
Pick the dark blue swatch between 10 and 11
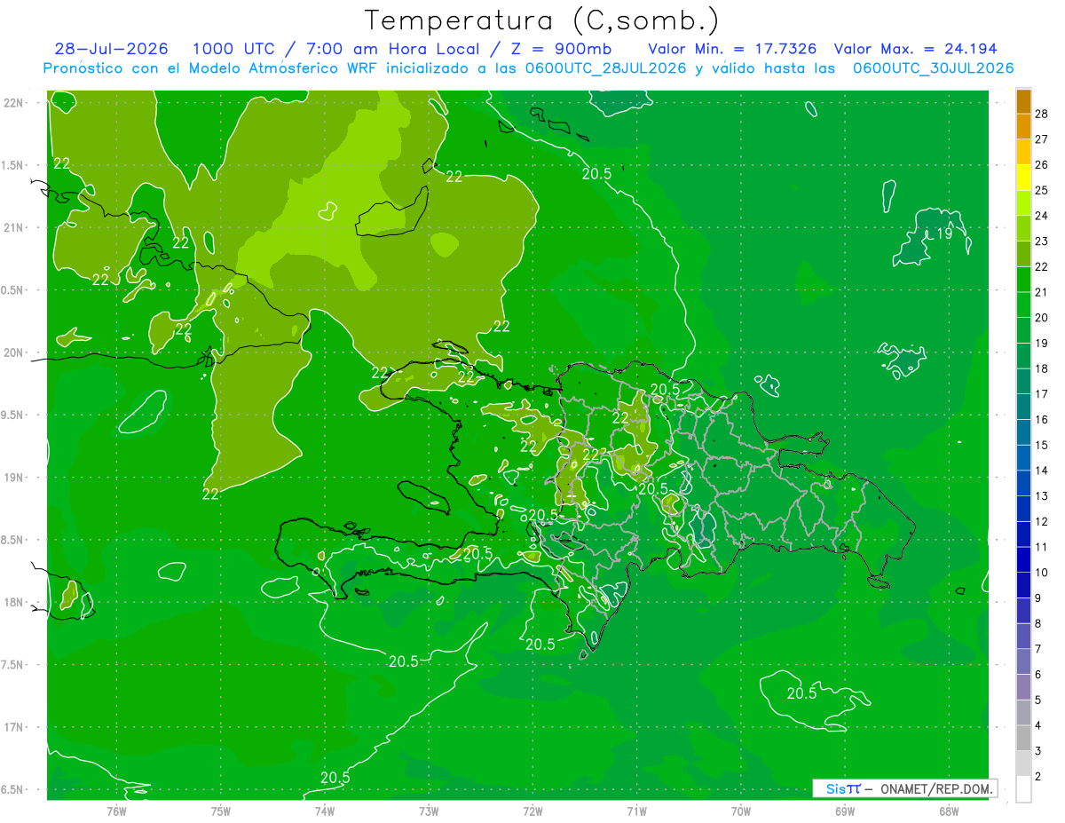[x=1023, y=560]
